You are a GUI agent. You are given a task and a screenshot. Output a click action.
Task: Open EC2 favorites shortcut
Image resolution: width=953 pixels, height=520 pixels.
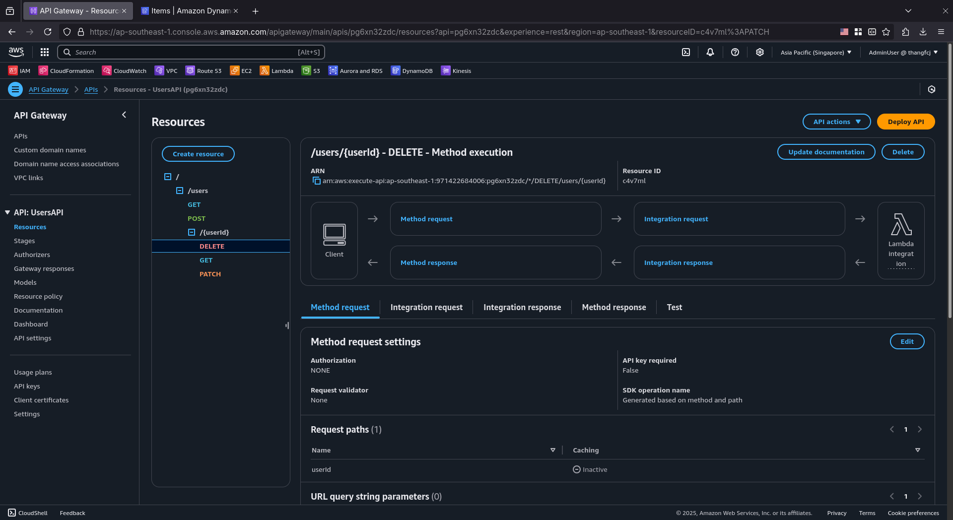[x=241, y=70]
